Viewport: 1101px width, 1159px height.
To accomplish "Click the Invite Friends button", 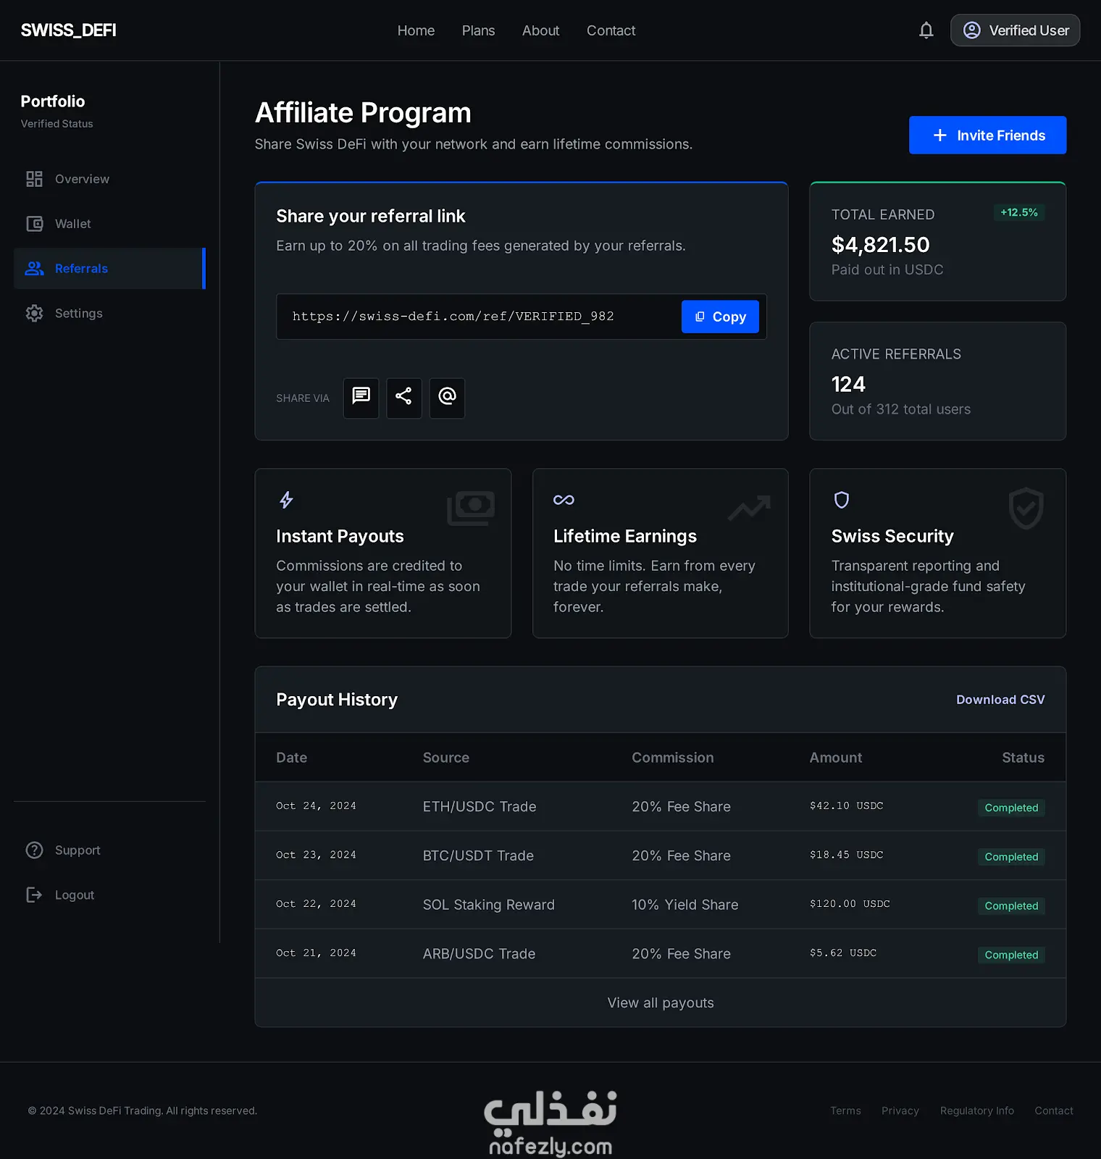I will pos(987,135).
